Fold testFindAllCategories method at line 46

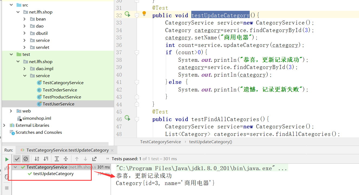pyautogui.click(x=137, y=119)
